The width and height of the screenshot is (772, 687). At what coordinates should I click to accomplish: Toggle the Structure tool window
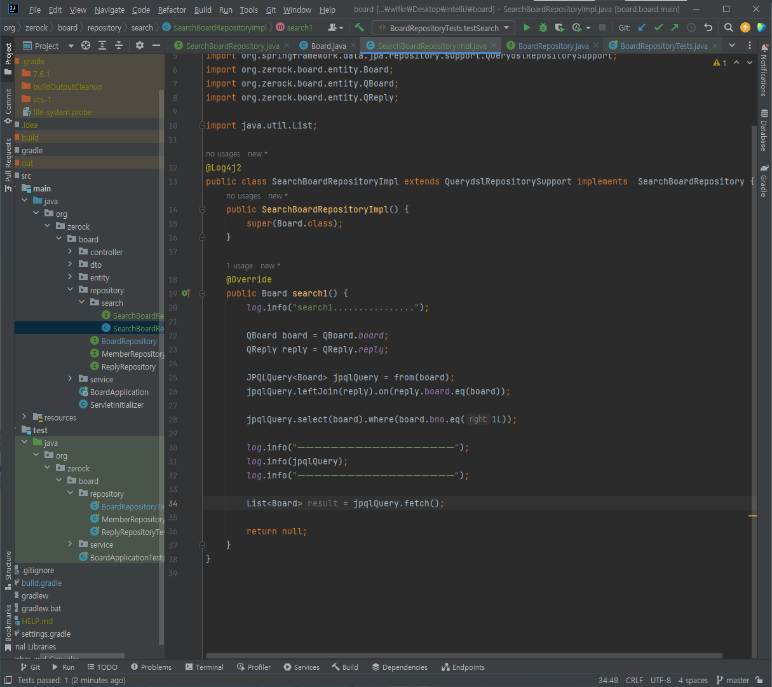tap(8, 569)
